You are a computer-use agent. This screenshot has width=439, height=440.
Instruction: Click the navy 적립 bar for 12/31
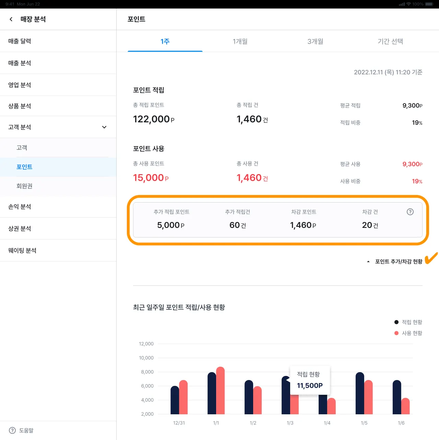pyautogui.click(x=175, y=400)
